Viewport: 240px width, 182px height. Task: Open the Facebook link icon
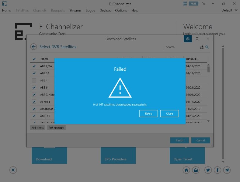[217, 170]
